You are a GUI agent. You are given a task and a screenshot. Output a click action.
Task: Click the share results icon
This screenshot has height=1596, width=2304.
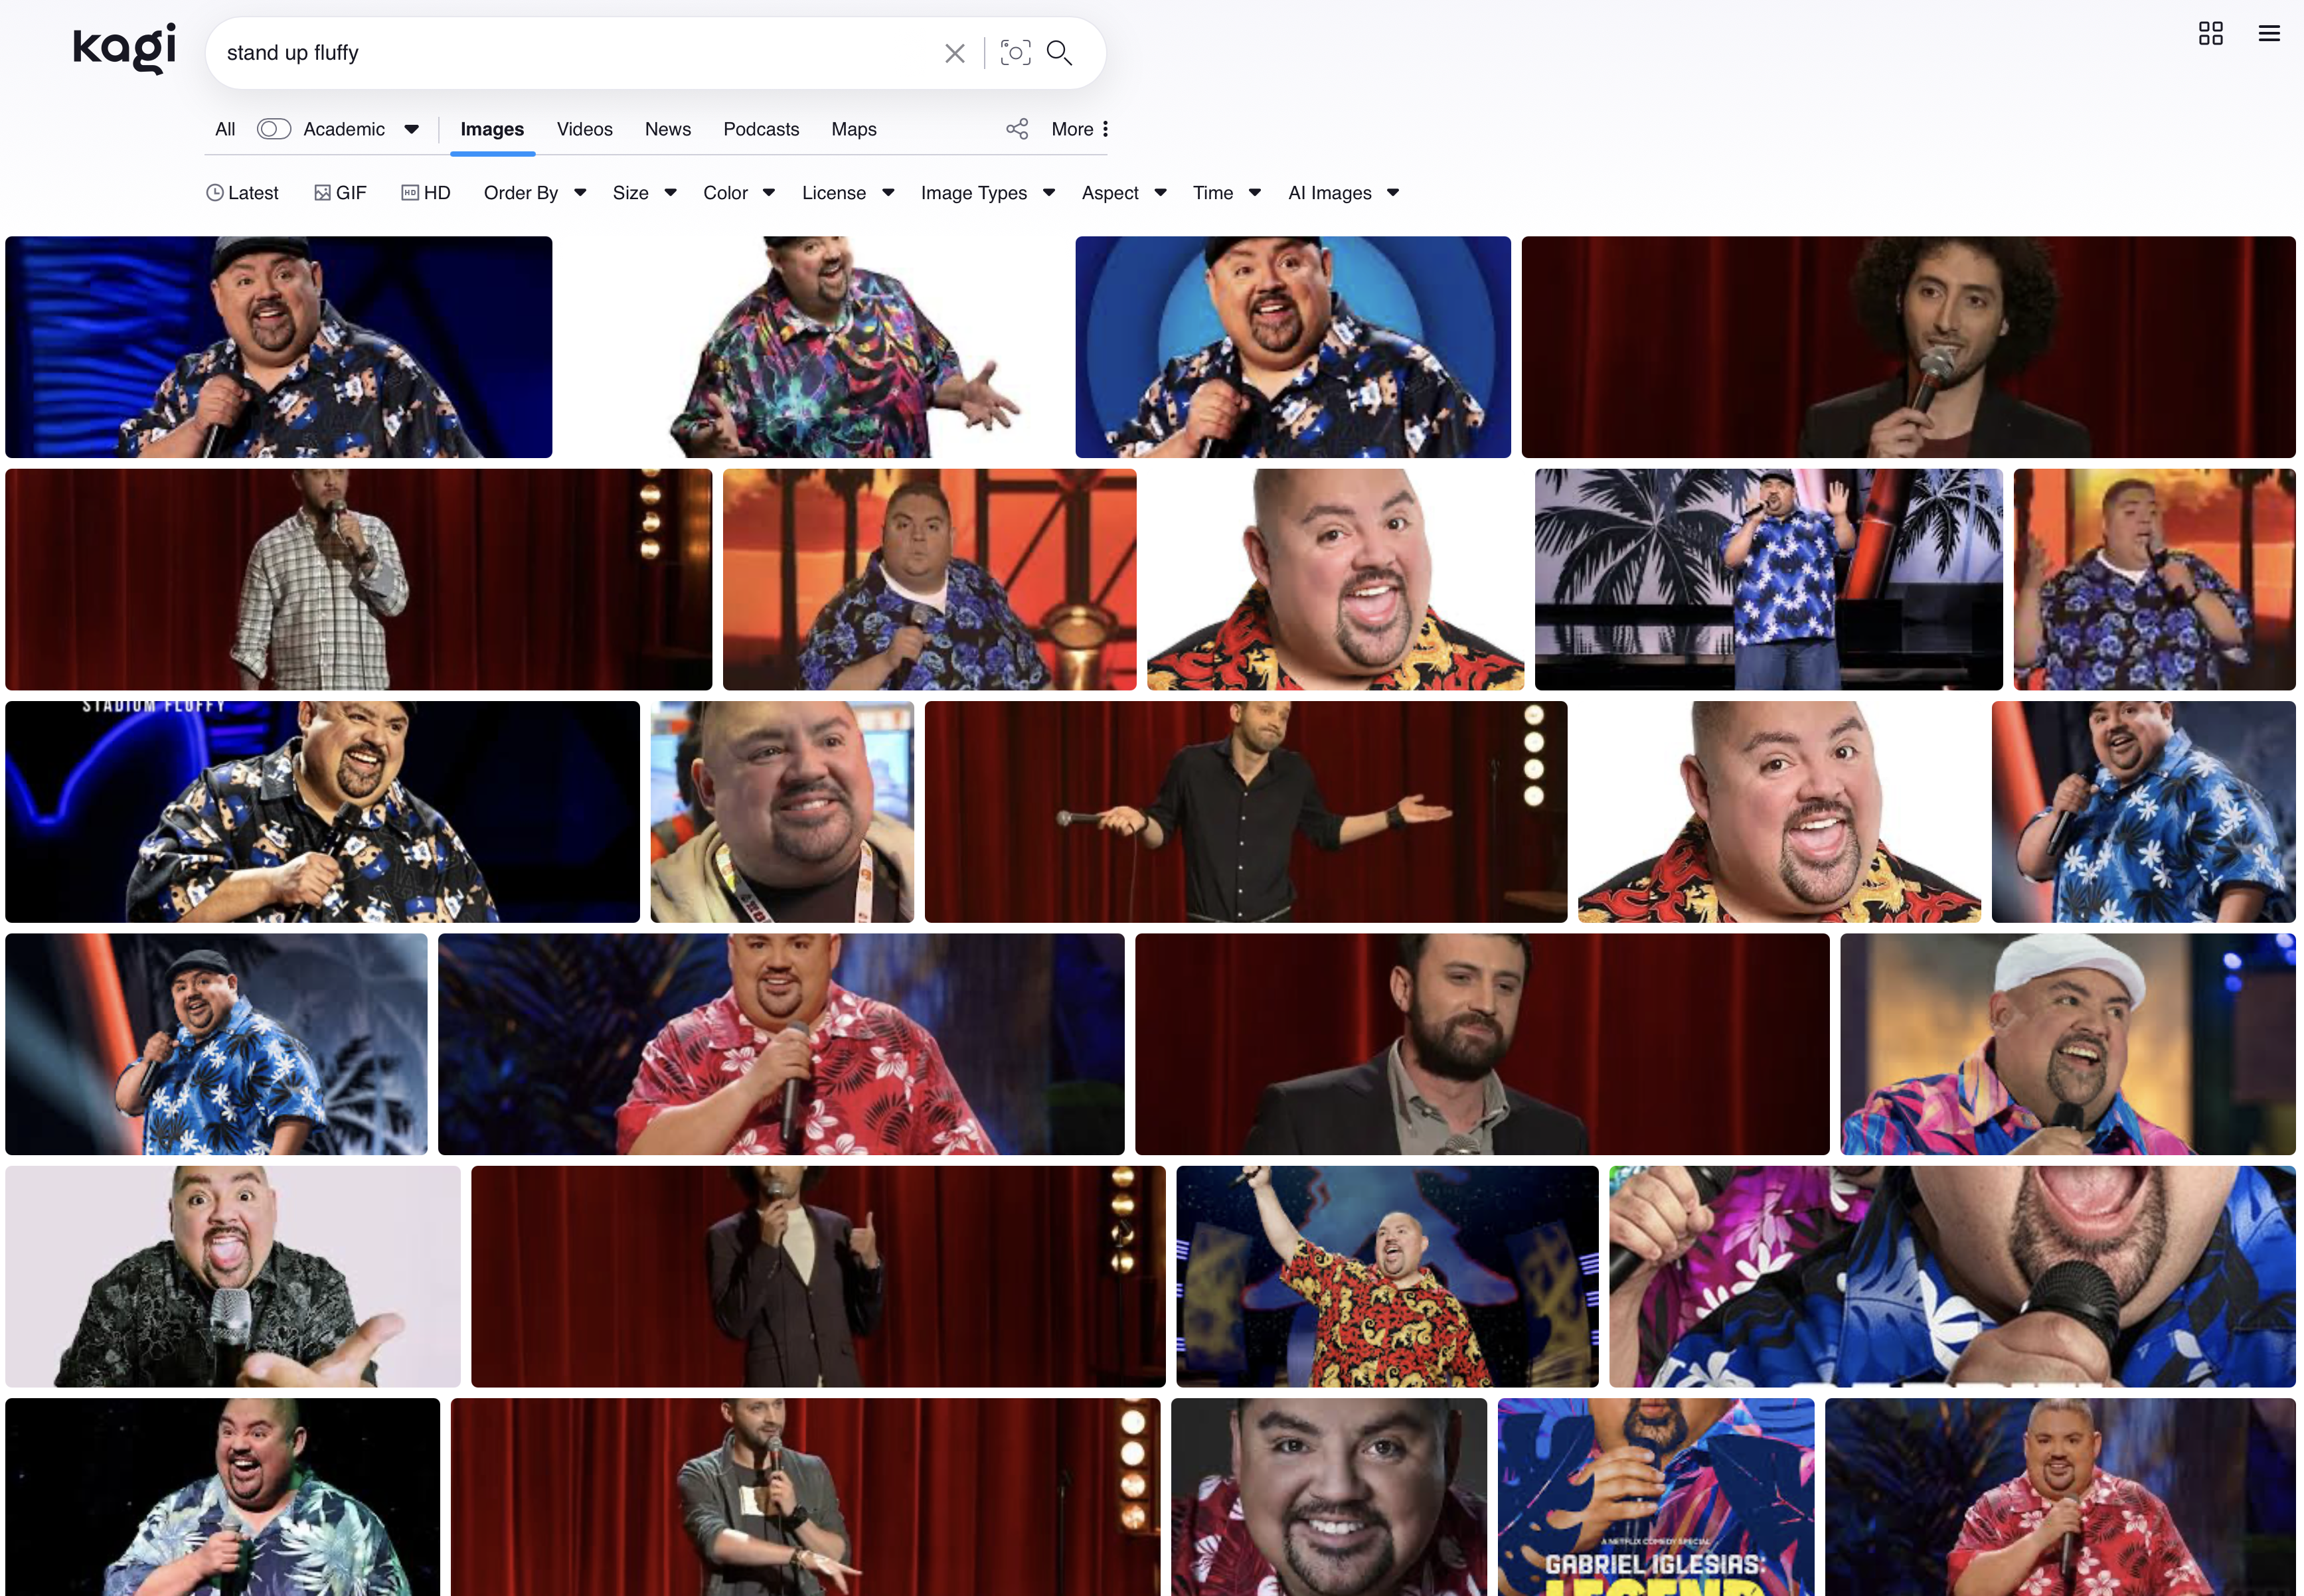click(x=1017, y=129)
